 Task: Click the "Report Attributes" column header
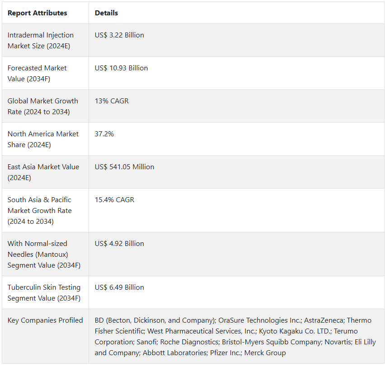[x=37, y=13]
